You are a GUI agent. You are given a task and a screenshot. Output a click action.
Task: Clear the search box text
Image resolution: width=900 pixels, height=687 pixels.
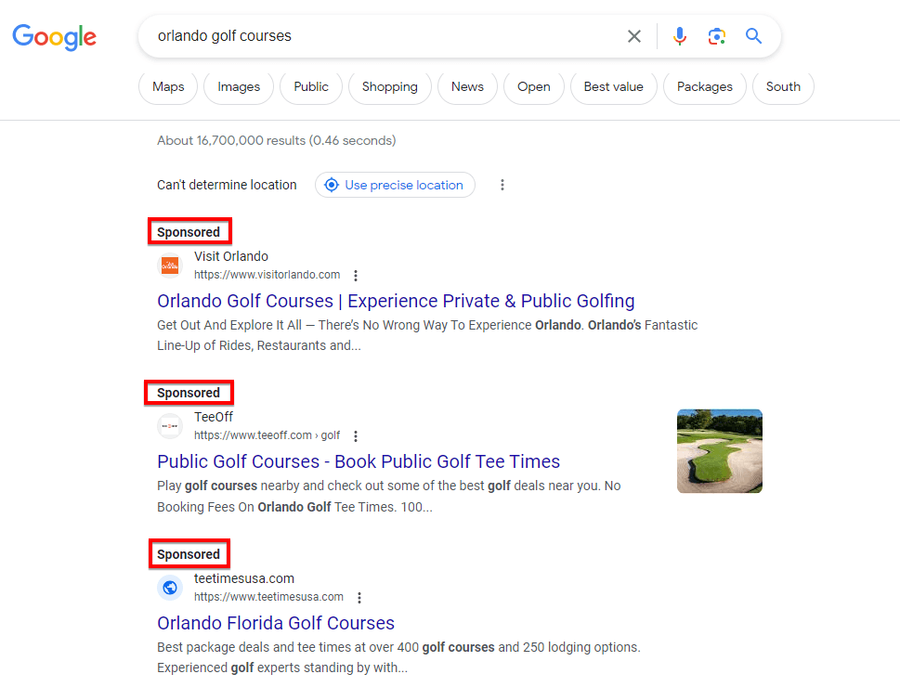point(633,36)
